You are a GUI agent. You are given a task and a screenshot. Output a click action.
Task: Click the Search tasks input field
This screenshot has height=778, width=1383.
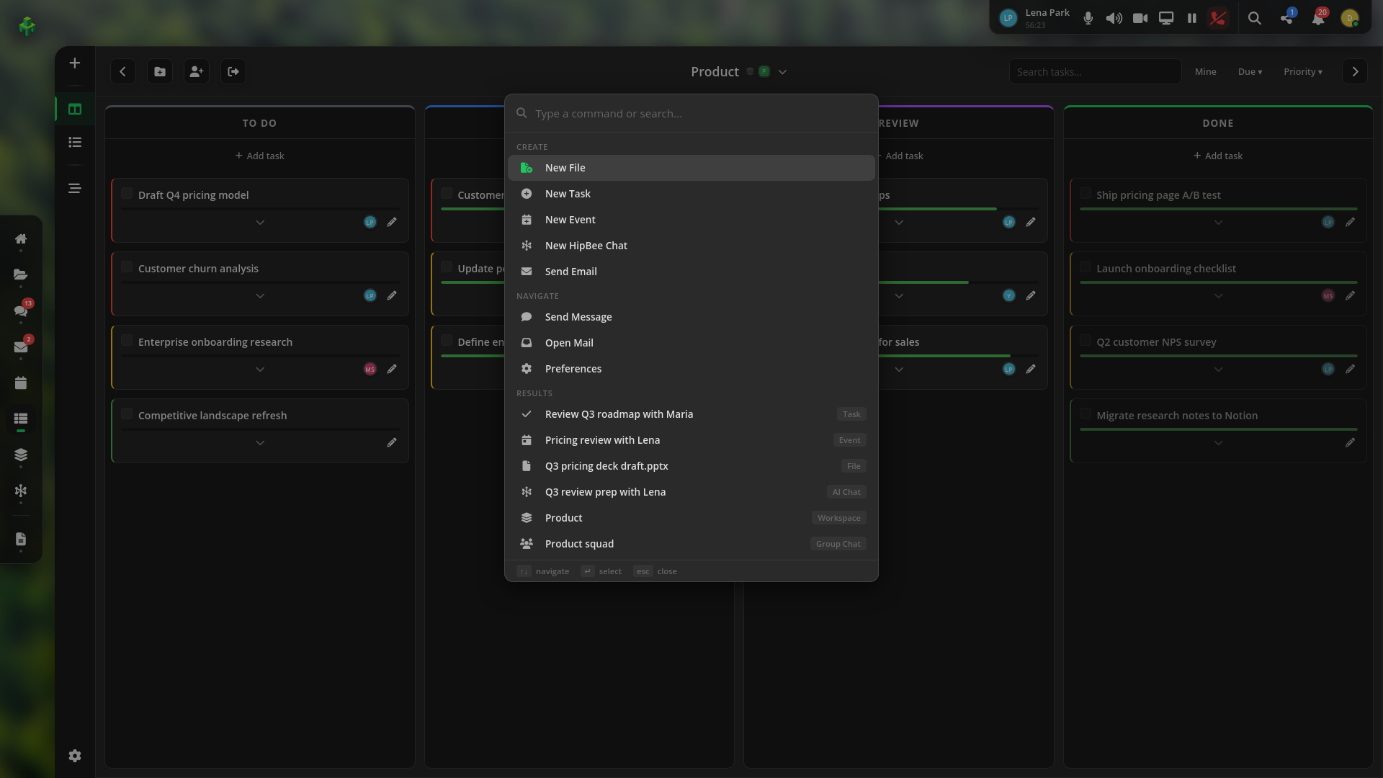[1095, 71]
